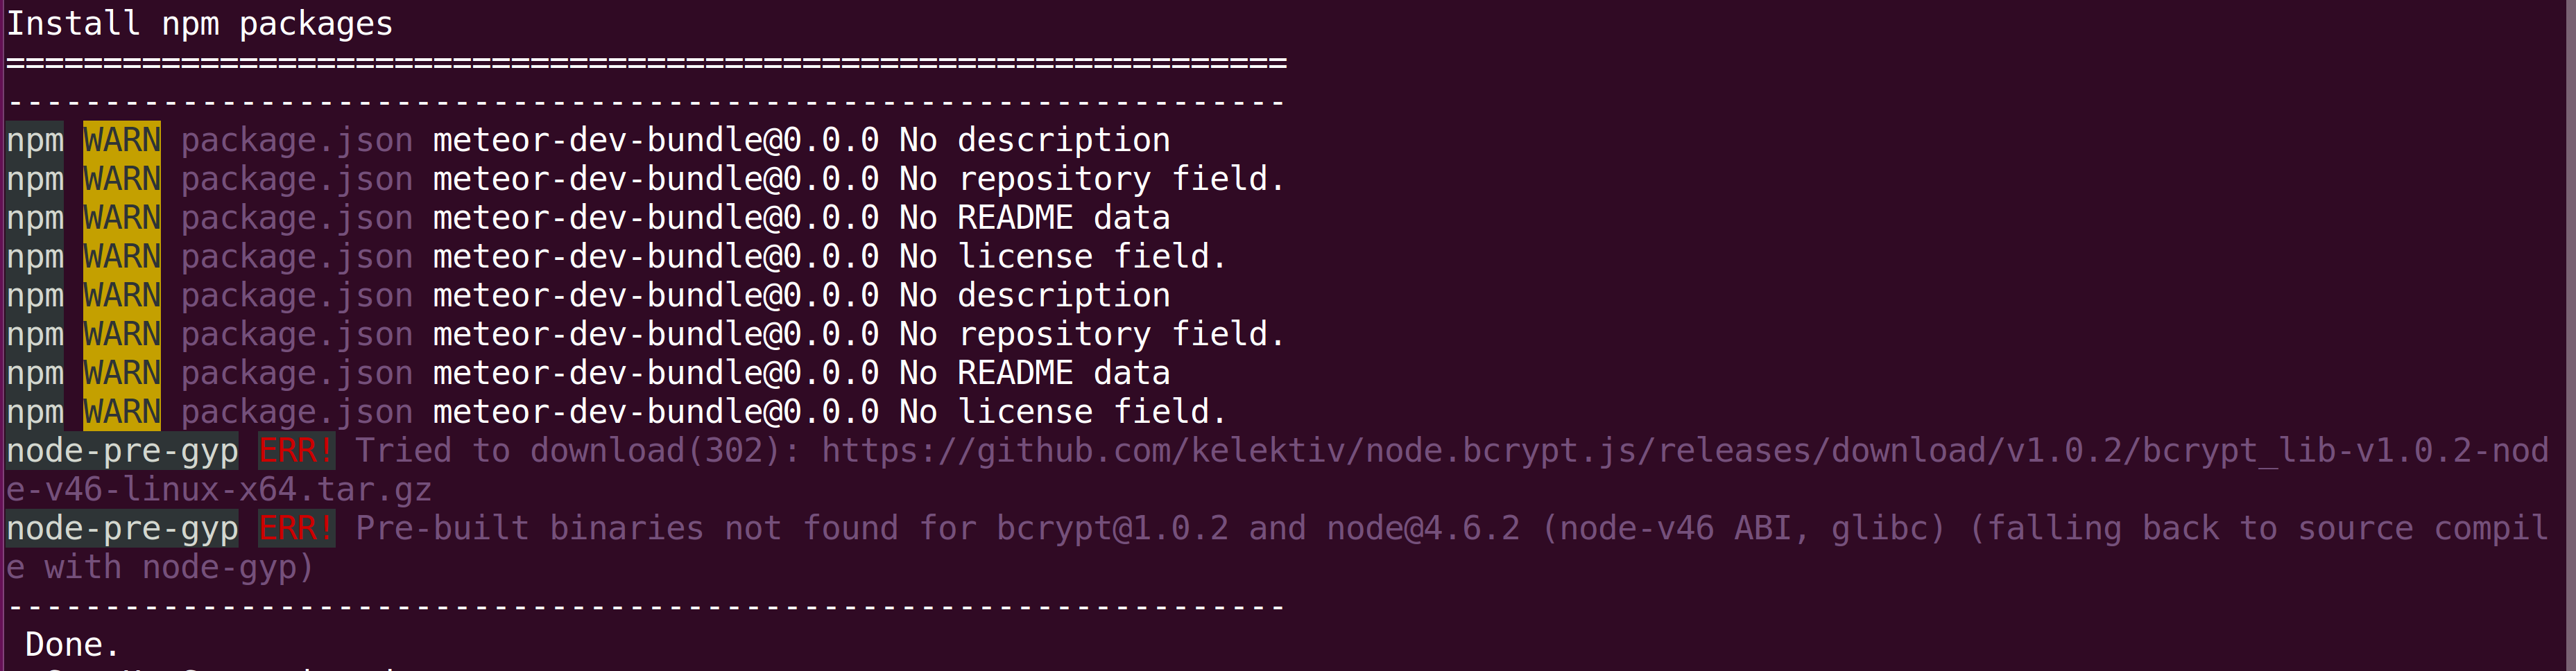Click node-pre-gyp prefix on the "Pre-built binaries" line
This screenshot has height=671, width=2576.
[122, 528]
